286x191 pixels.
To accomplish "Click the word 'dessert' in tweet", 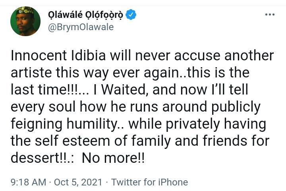I will (x=34, y=158).
